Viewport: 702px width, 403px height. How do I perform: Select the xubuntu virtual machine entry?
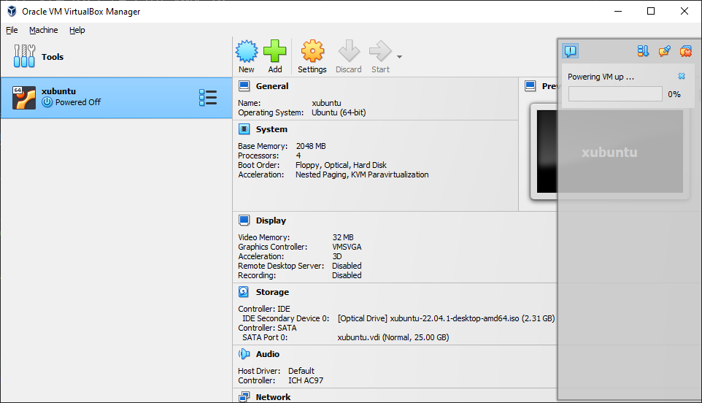117,98
